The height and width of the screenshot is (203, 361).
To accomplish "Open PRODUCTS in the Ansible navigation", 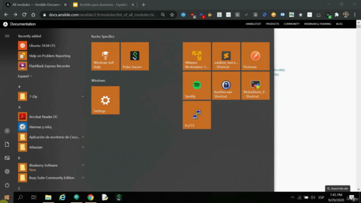I will coord(272,24).
